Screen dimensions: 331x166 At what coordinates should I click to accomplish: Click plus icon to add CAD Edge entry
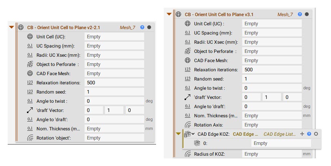(302, 134)
